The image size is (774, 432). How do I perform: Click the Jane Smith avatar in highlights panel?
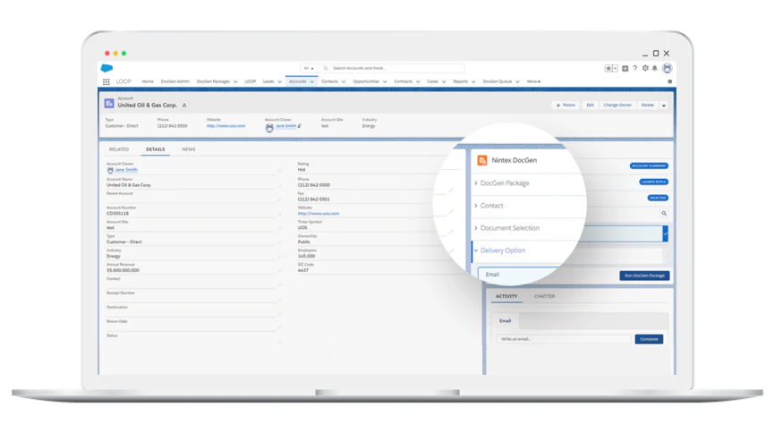click(269, 128)
